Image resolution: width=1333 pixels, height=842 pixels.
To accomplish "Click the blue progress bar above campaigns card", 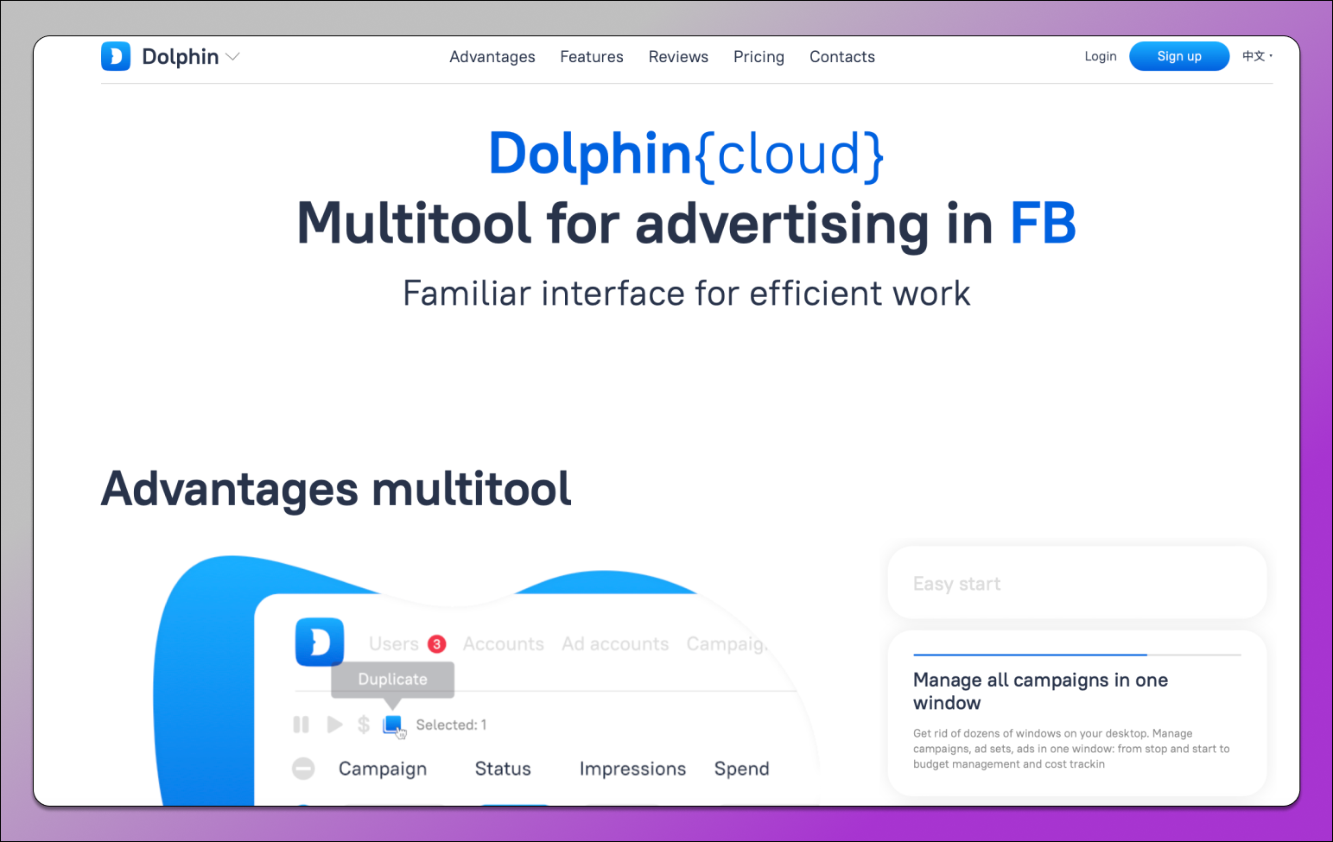I will tap(1030, 655).
